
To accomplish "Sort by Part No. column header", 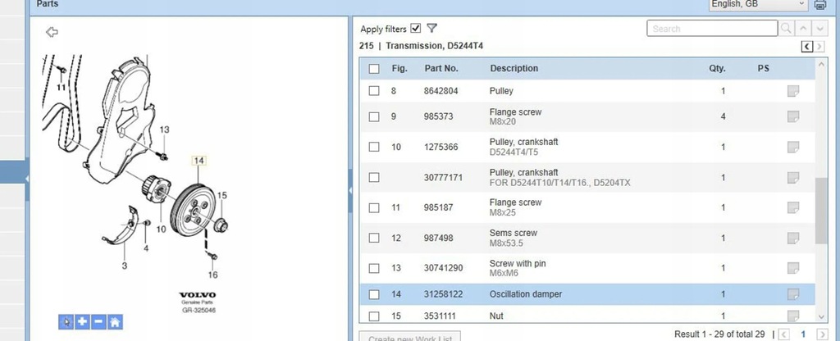I will click(x=441, y=69).
